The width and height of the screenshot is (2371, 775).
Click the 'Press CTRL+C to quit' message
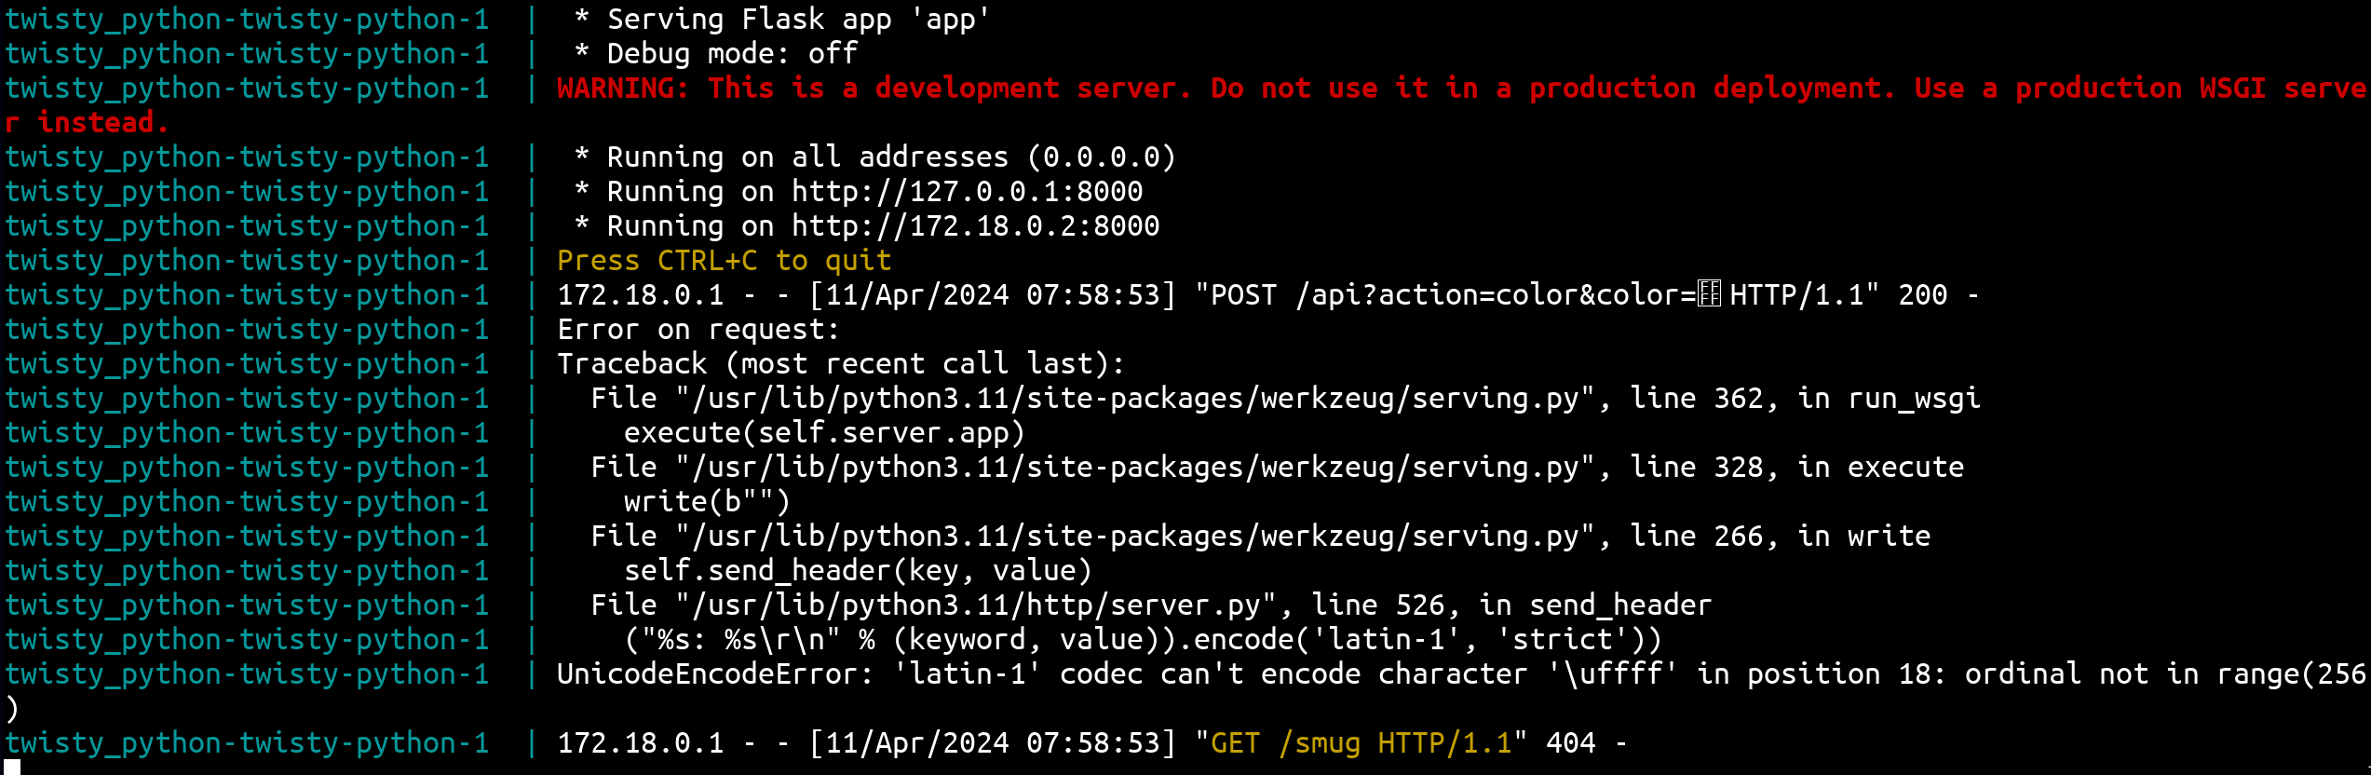coord(724,261)
